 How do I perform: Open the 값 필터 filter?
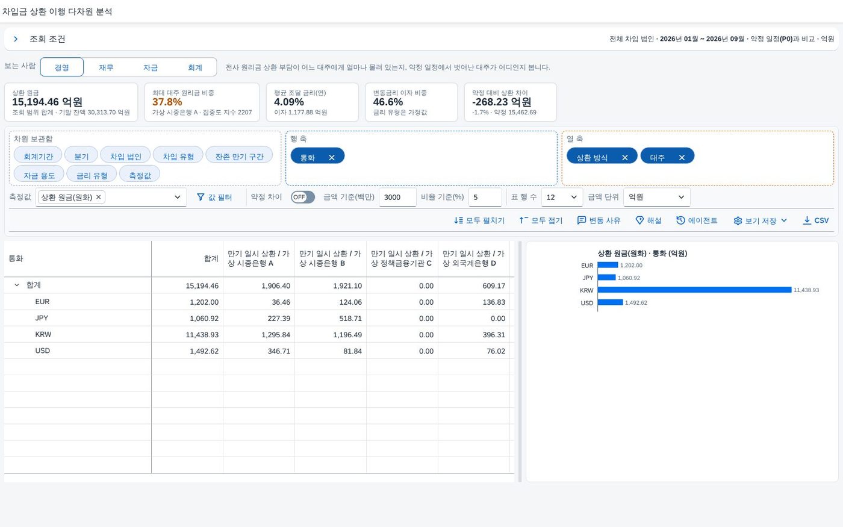pos(214,197)
